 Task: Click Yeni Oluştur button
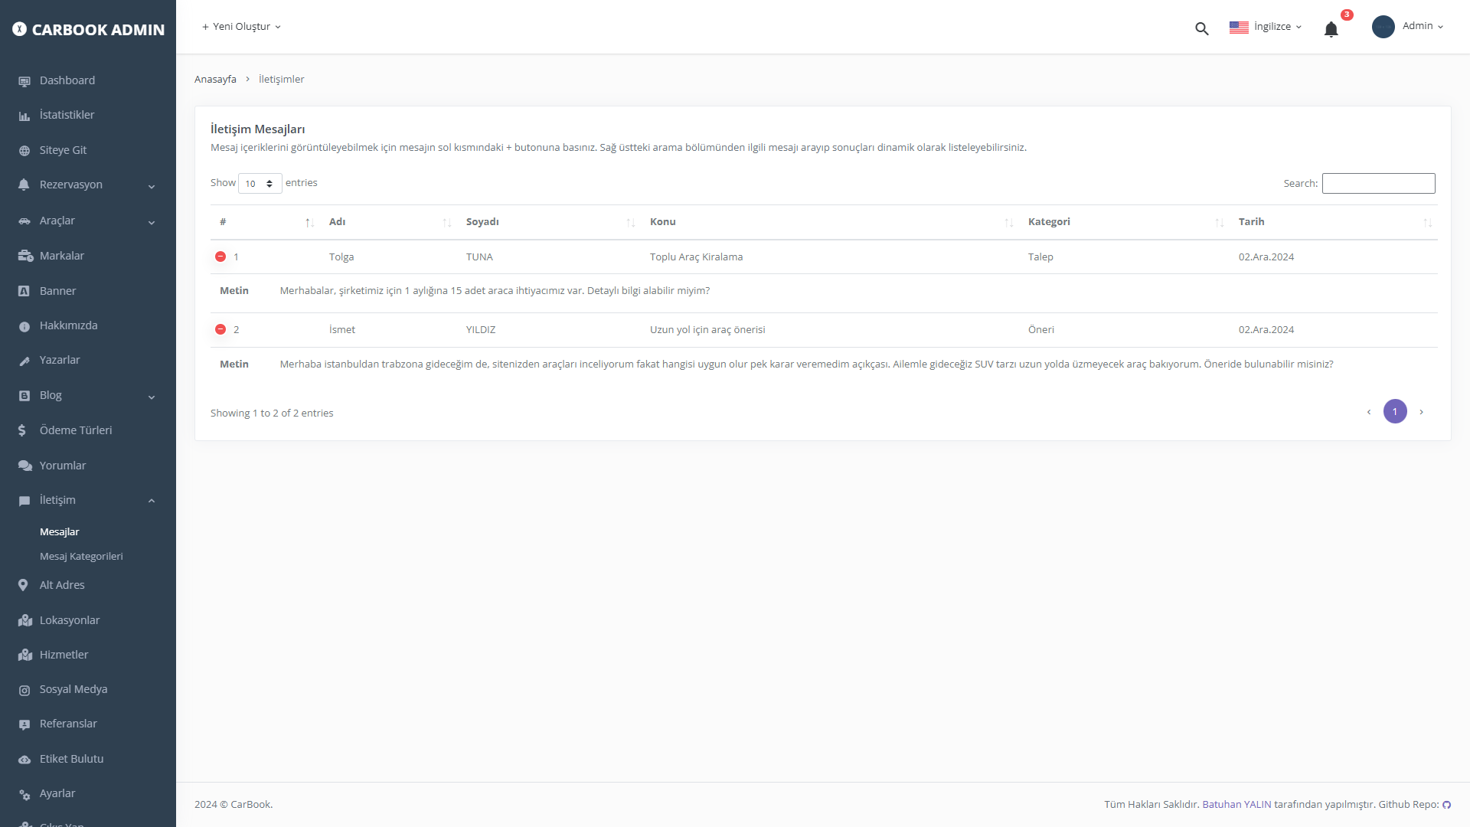241,26
